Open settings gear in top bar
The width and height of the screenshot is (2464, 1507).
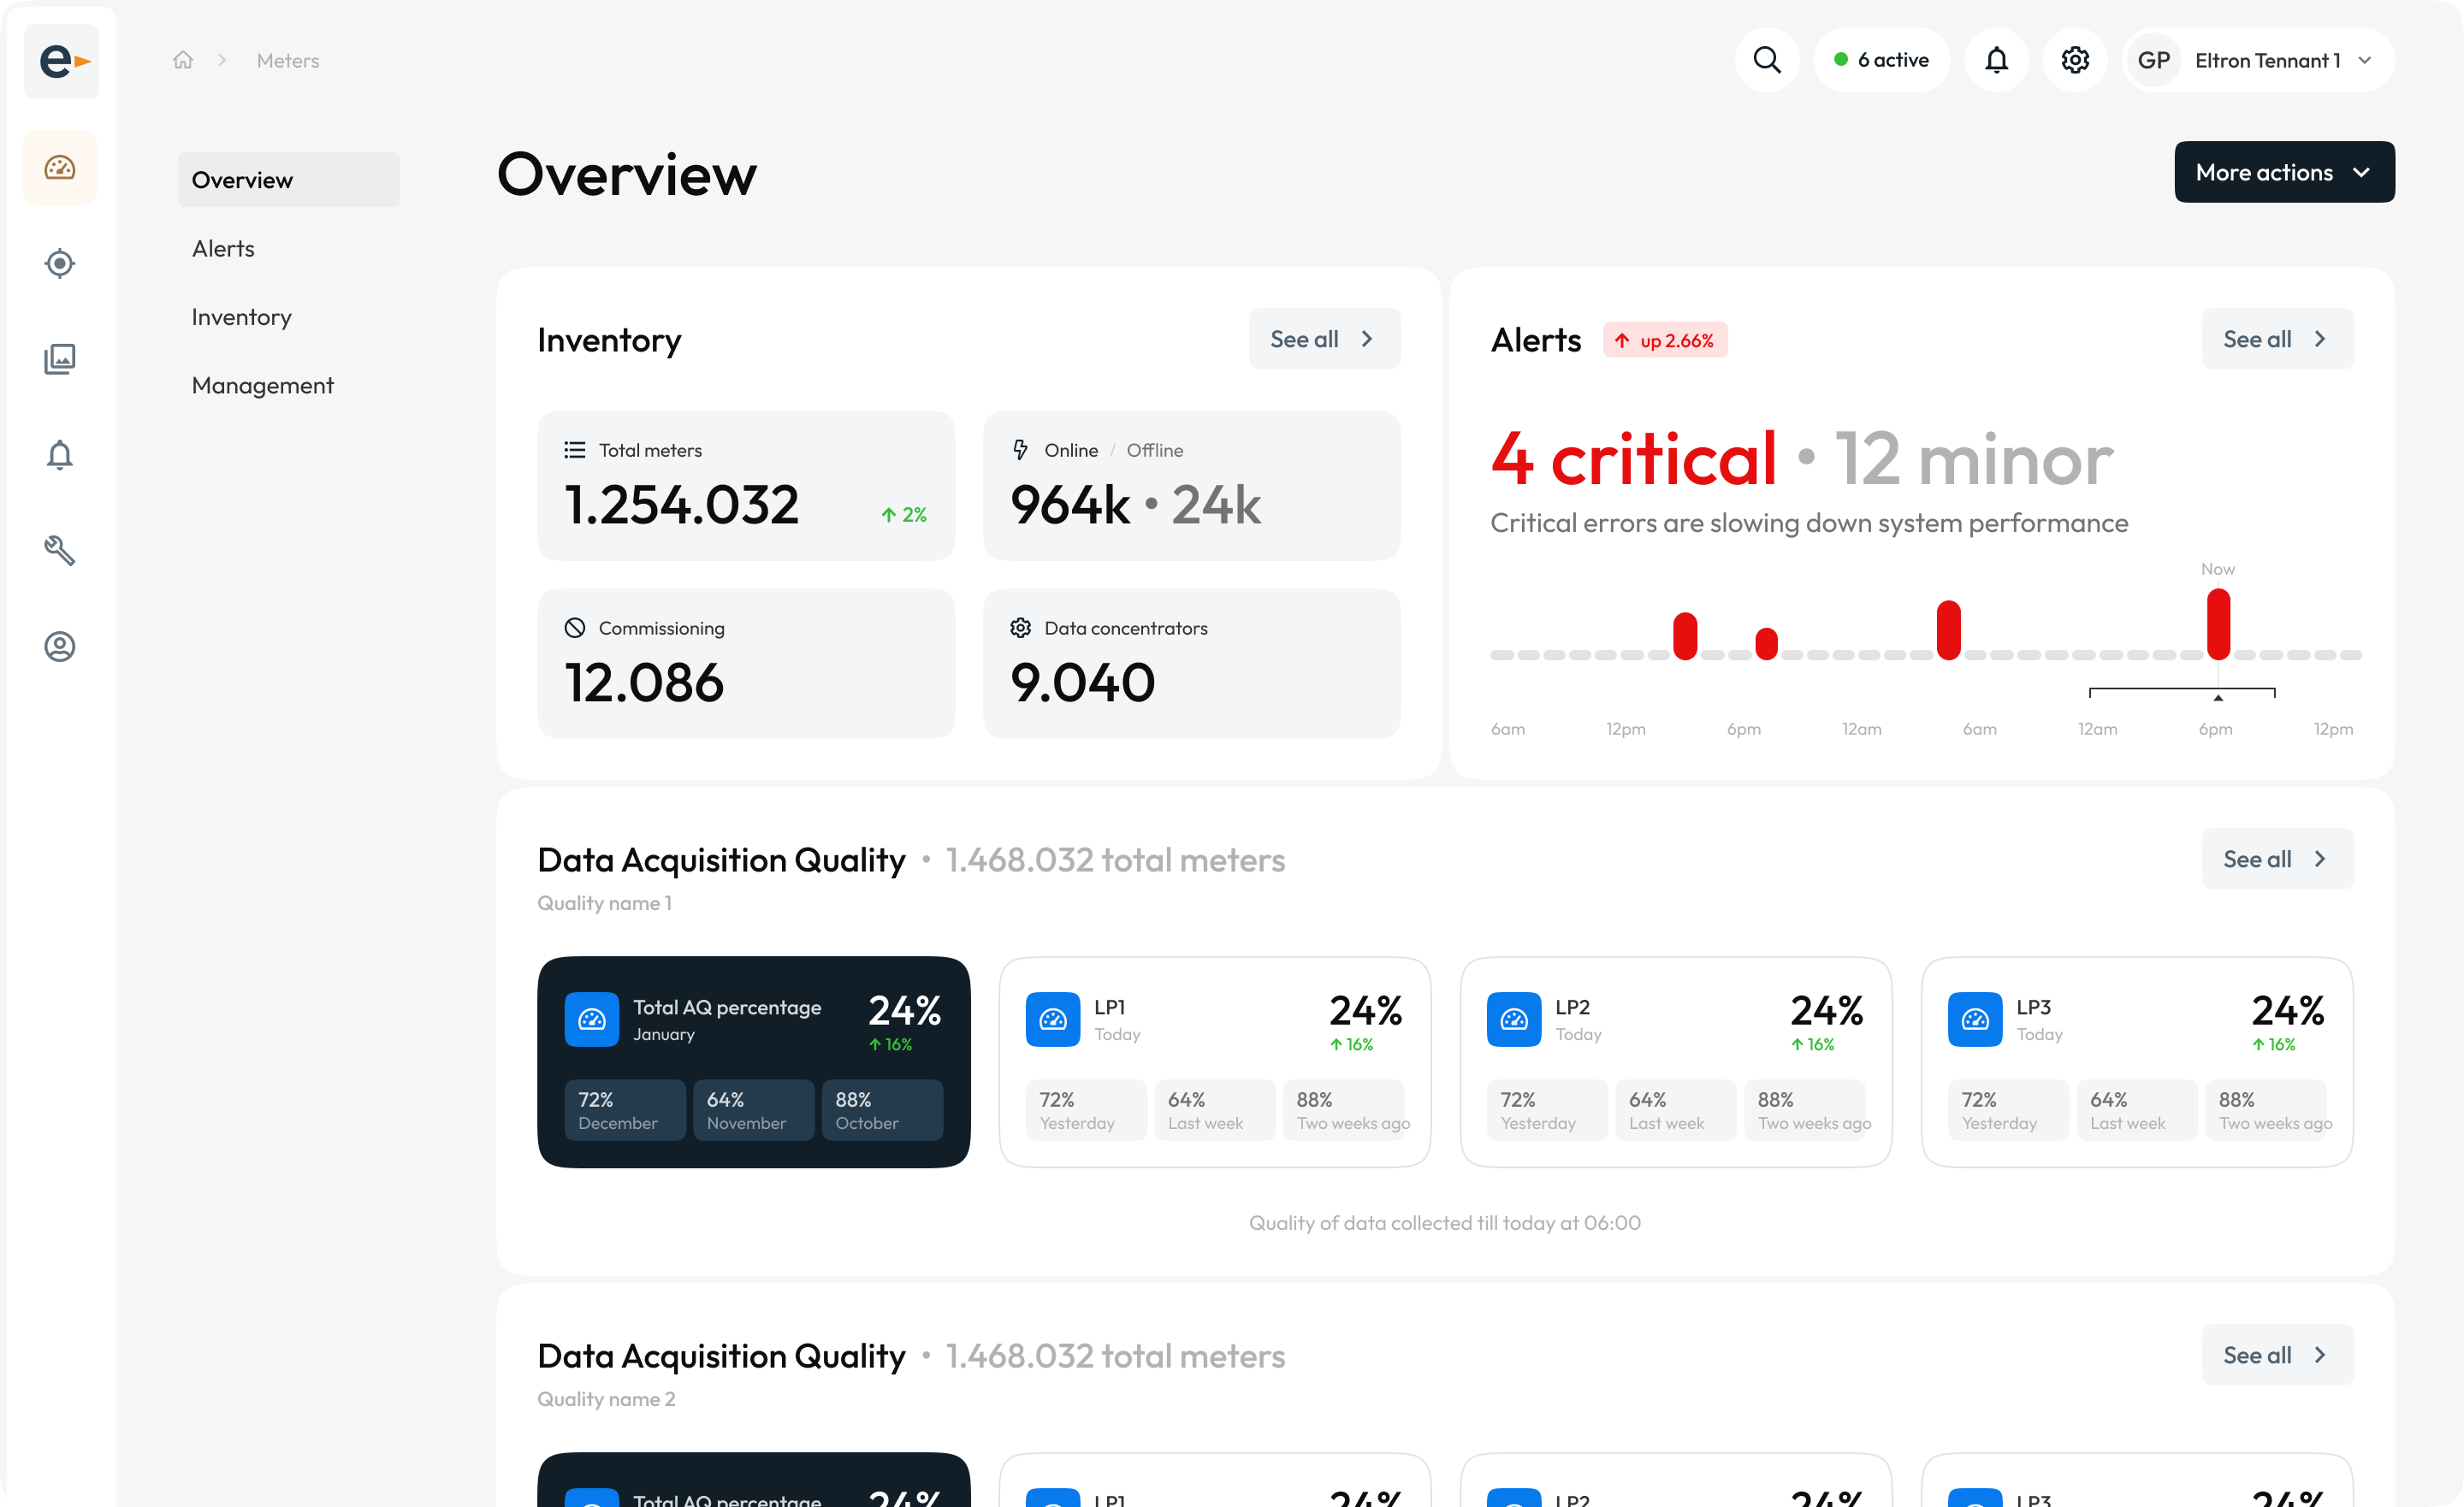tap(2075, 60)
